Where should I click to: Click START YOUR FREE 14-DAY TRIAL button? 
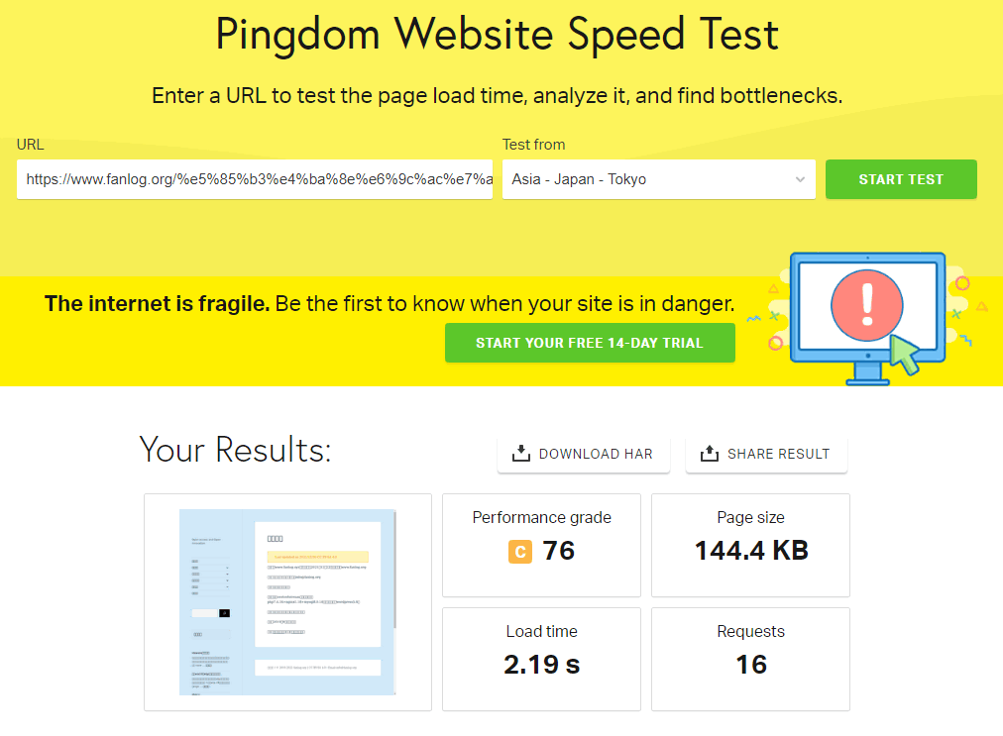(x=590, y=343)
